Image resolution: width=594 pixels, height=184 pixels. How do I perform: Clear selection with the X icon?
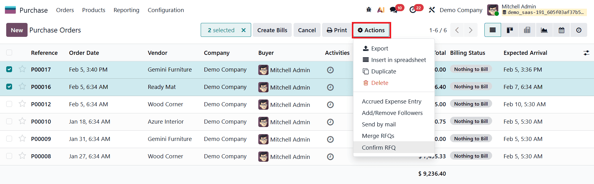tap(243, 30)
